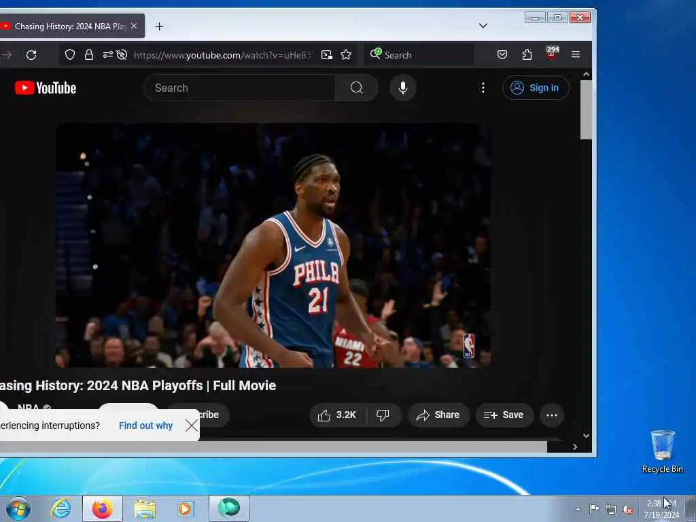Show hidden system tray icons
Screen dimensions: 696x522
(x=578, y=509)
